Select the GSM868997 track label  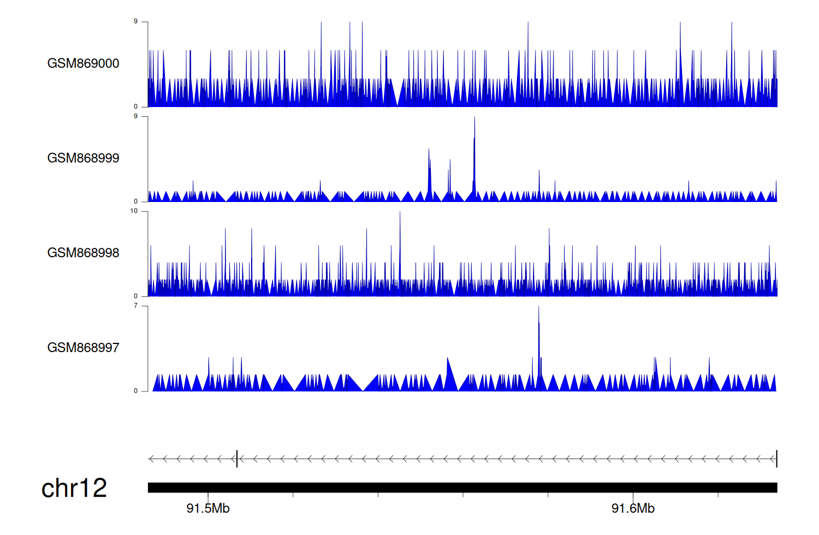pos(83,348)
